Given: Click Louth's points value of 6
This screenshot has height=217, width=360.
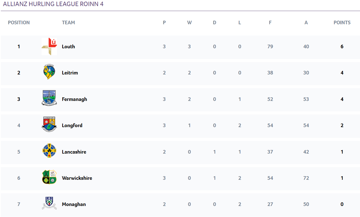Looking at the screenshot, I should click(x=342, y=47).
